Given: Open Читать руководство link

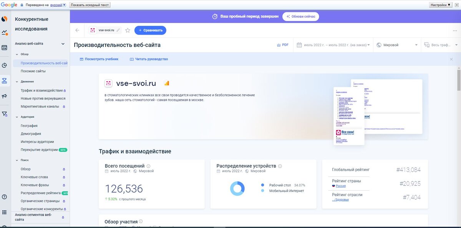Looking at the screenshot, I should pos(149,59).
